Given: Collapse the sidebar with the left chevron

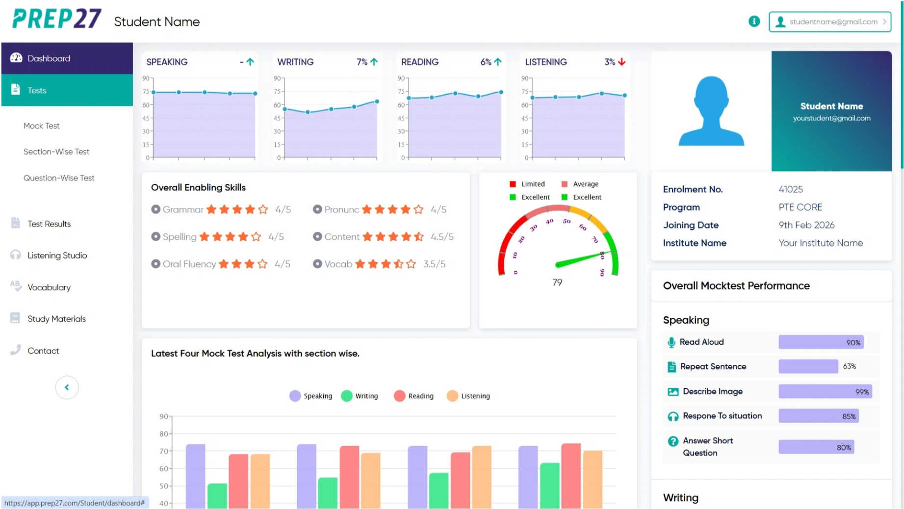Looking at the screenshot, I should point(67,387).
